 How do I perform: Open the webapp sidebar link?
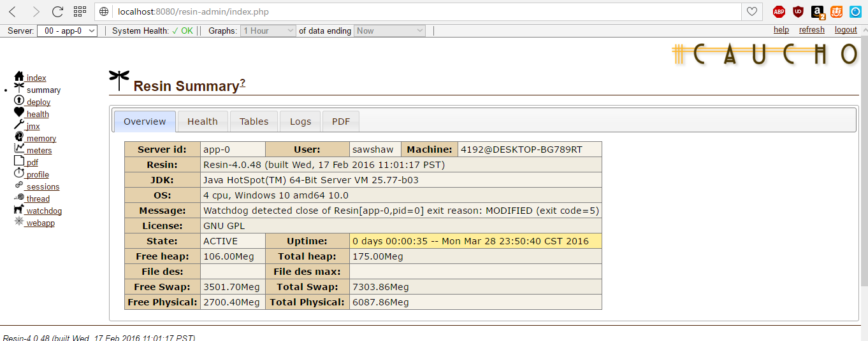pyautogui.click(x=40, y=223)
